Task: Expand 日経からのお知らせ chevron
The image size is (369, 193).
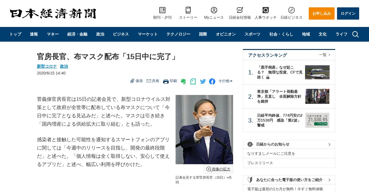Action: click(x=329, y=144)
